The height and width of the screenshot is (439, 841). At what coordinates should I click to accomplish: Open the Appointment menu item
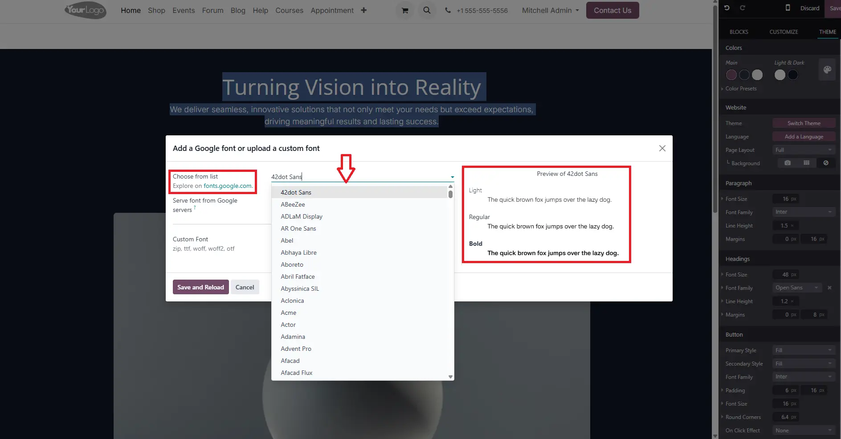[x=332, y=10]
